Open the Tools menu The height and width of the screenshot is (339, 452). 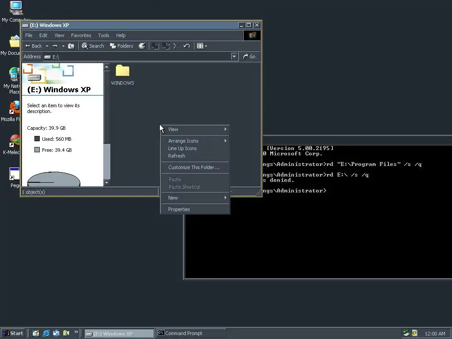click(103, 35)
